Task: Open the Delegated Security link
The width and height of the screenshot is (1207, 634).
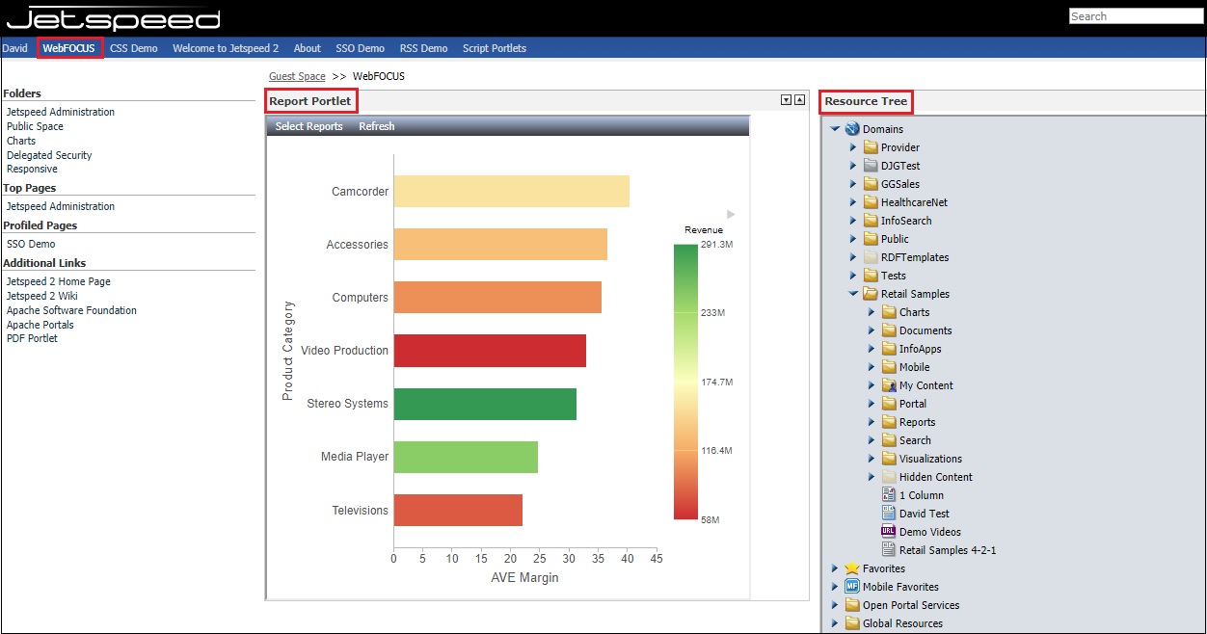Action: pyautogui.click(x=49, y=155)
